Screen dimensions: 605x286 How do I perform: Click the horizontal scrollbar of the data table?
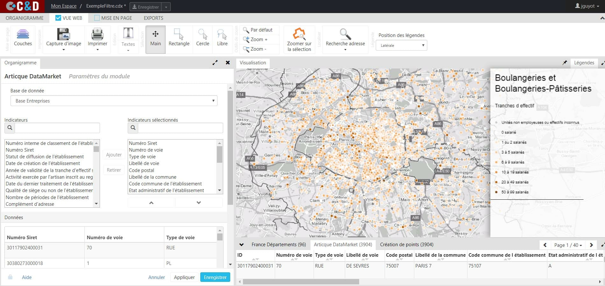point(301,282)
